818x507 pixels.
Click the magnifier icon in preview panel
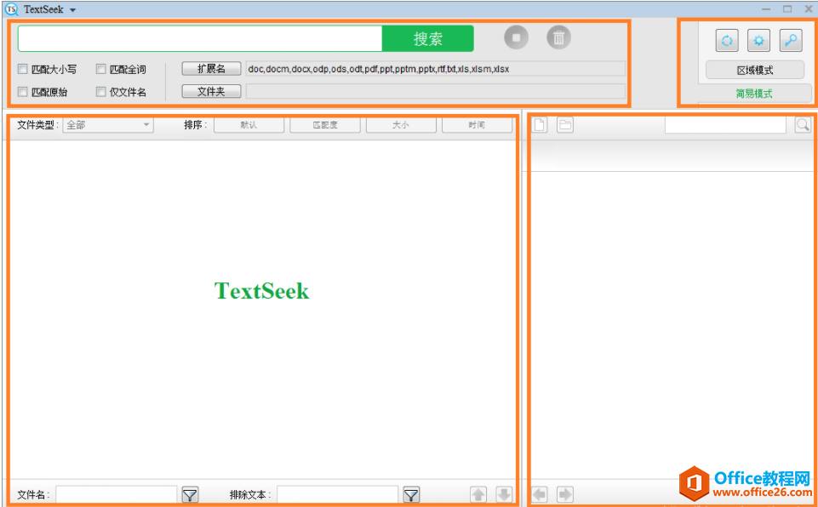803,125
